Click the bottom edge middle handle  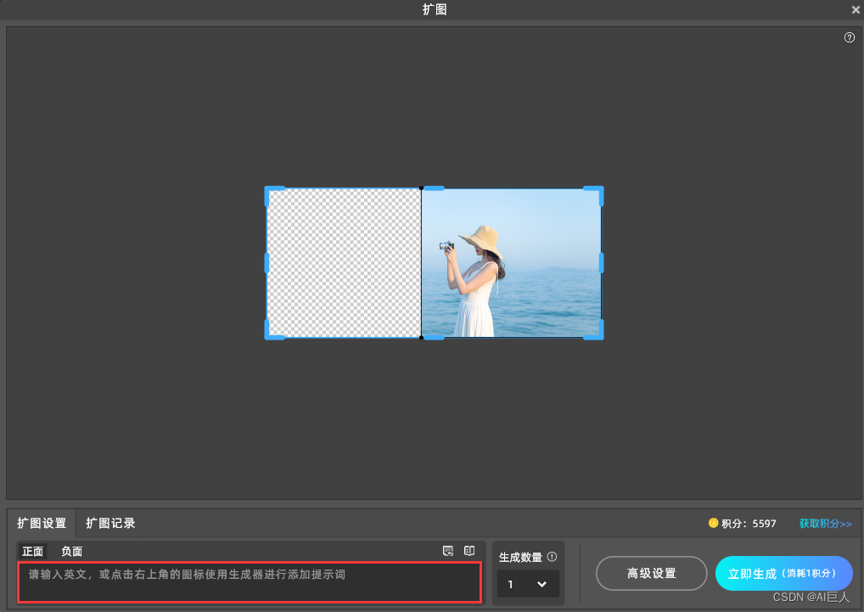435,338
